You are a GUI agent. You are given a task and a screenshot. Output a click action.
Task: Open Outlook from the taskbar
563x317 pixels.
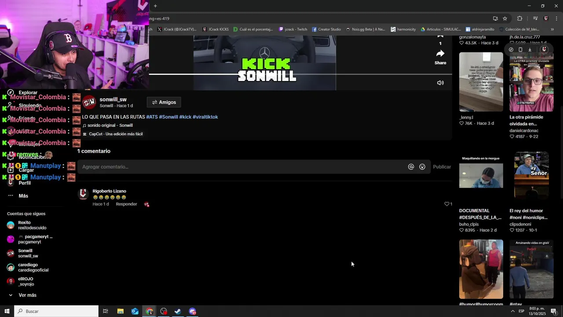coord(135,311)
